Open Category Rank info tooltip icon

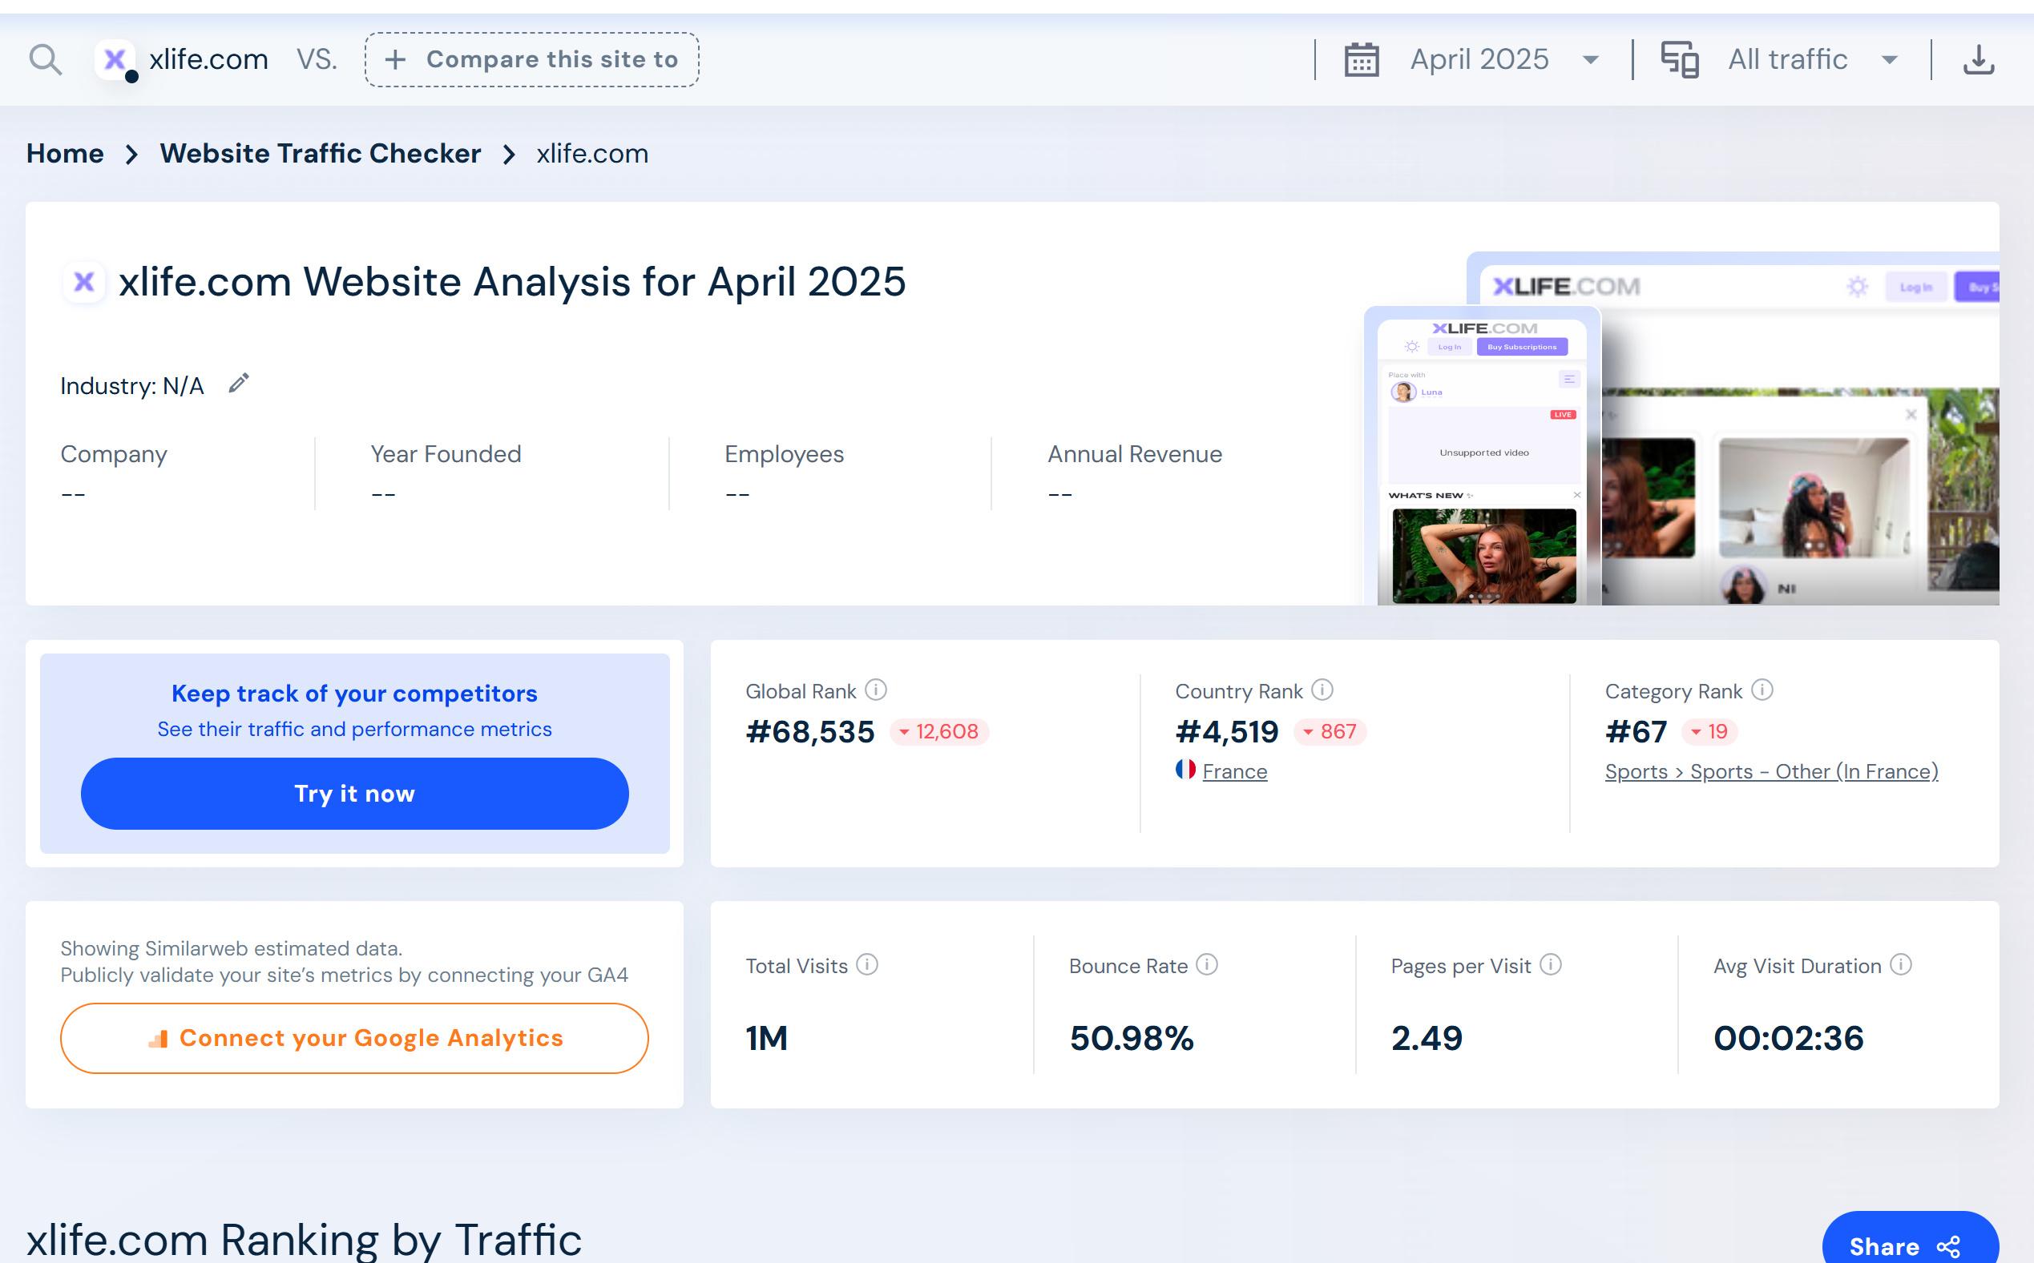tap(1762, 690)
